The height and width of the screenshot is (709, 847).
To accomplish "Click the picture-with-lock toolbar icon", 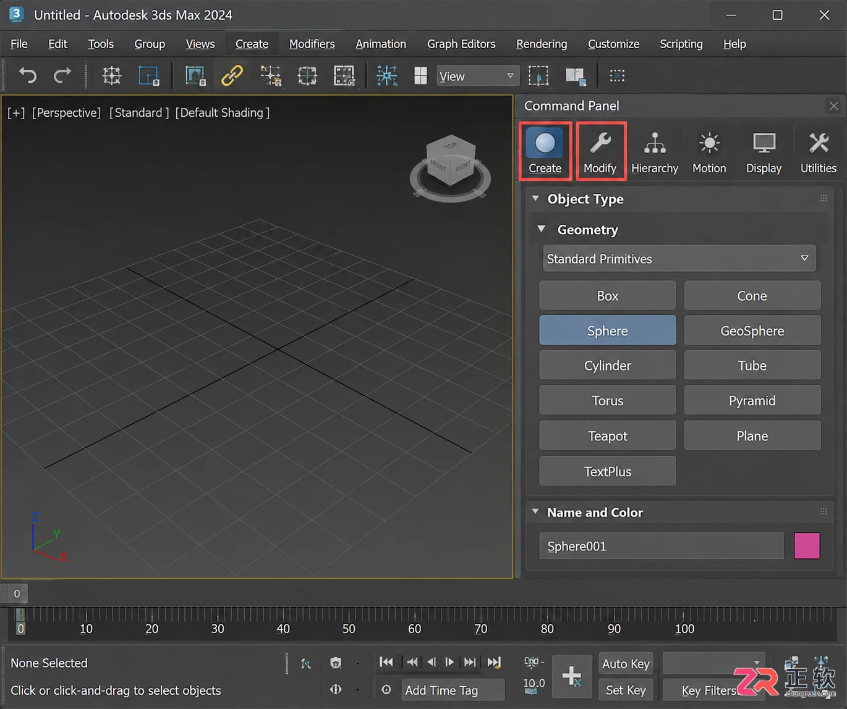I will 195,75.
